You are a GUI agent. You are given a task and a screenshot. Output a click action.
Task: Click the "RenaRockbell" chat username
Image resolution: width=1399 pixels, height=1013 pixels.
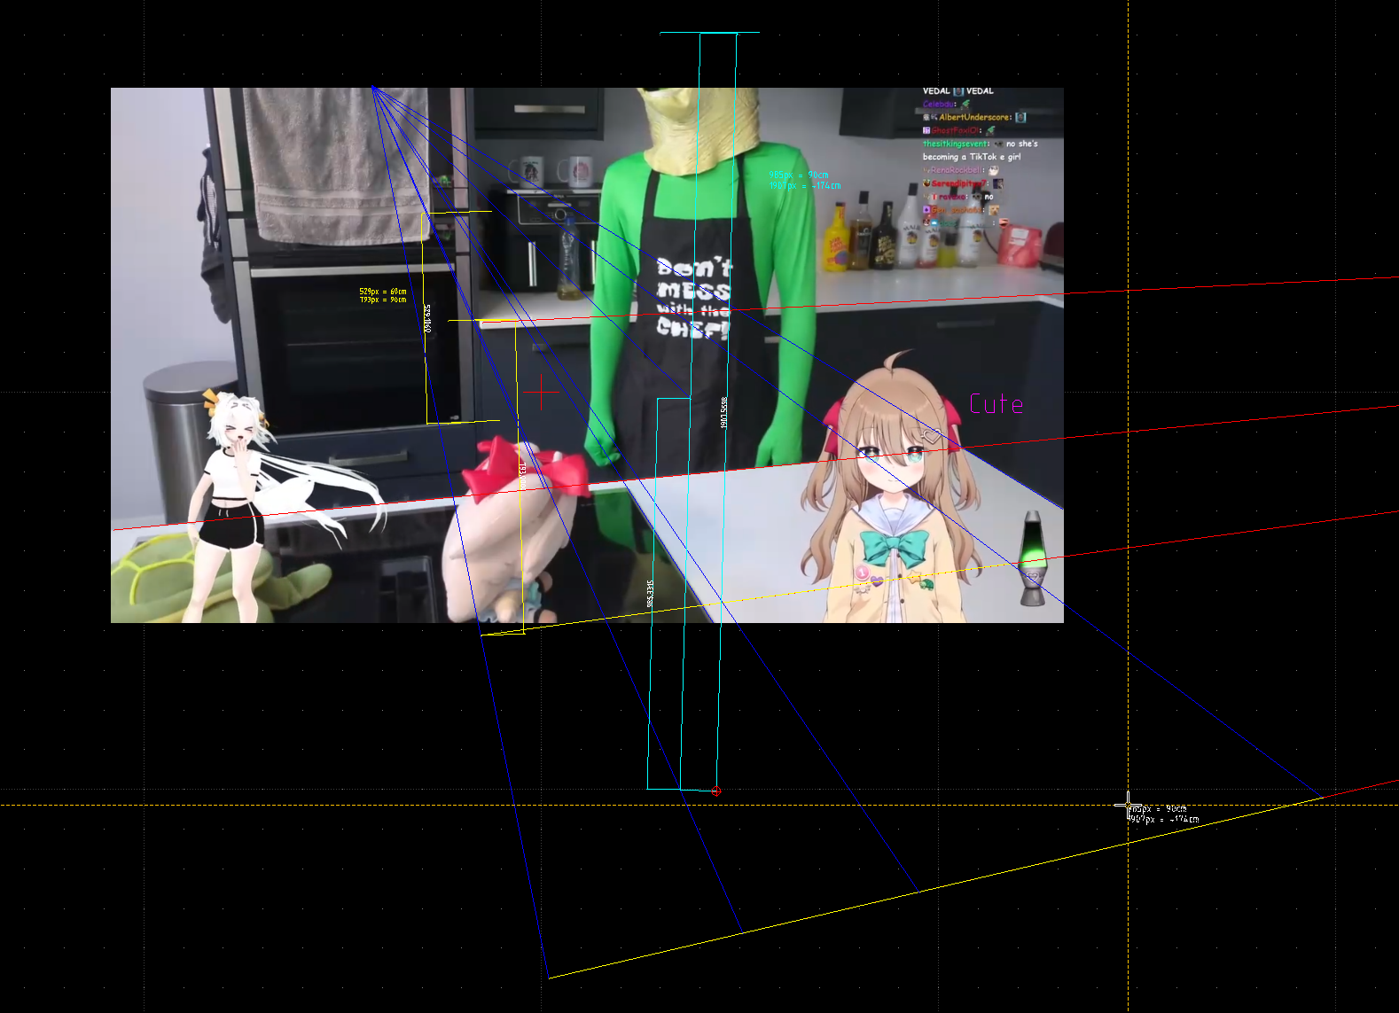[x=957, y=170]
